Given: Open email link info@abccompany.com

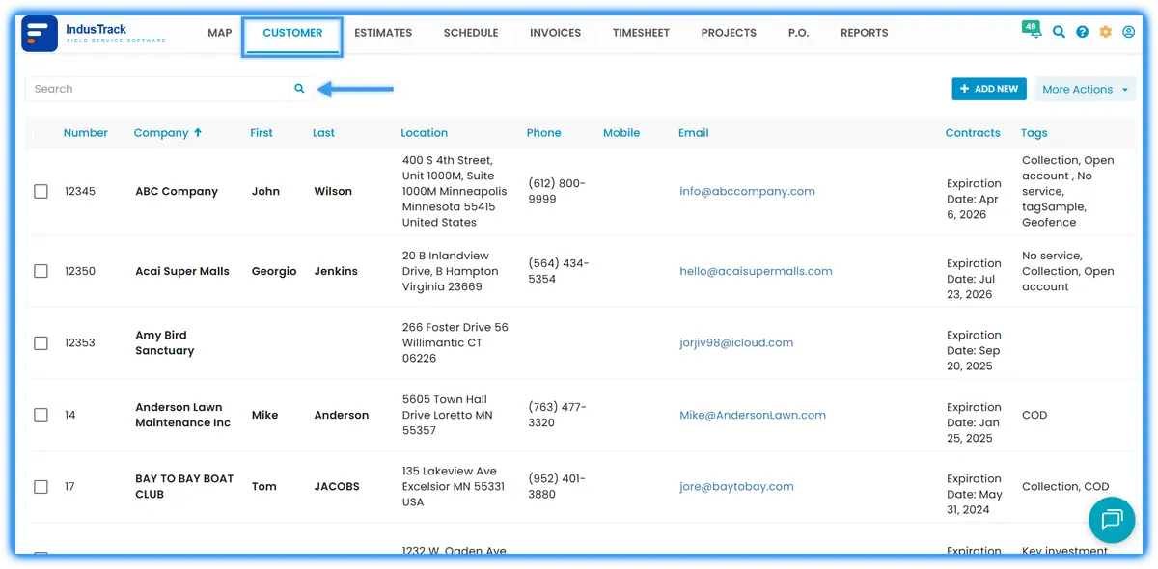Looking at the screenshot, I should coord(747,192).
